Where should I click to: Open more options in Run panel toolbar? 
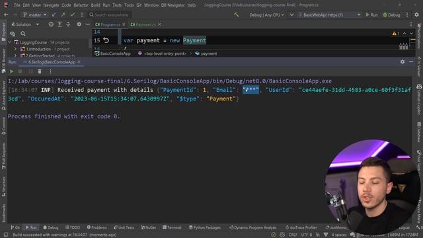(x=50, y=71)
